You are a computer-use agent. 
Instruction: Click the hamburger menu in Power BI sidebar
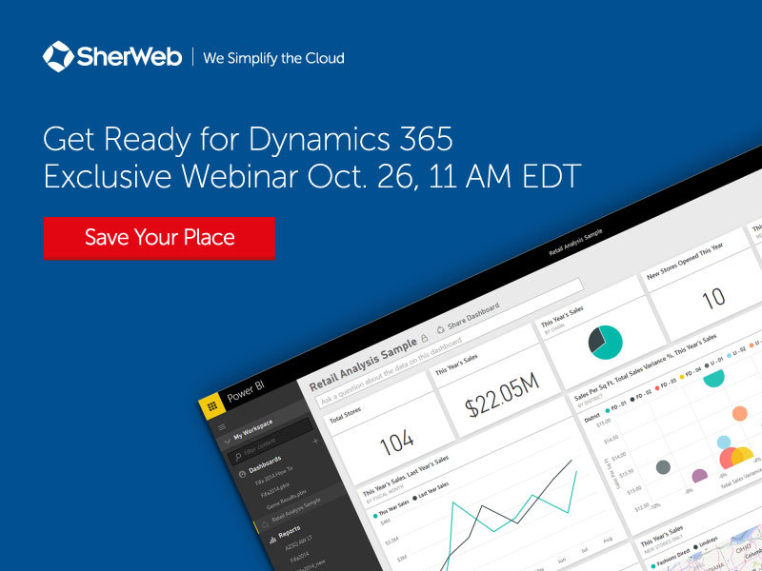click(x=222, y=426)
